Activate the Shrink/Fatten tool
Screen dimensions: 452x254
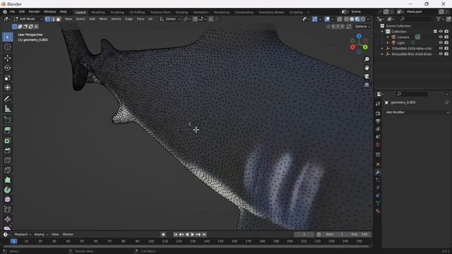coord(8,219)
